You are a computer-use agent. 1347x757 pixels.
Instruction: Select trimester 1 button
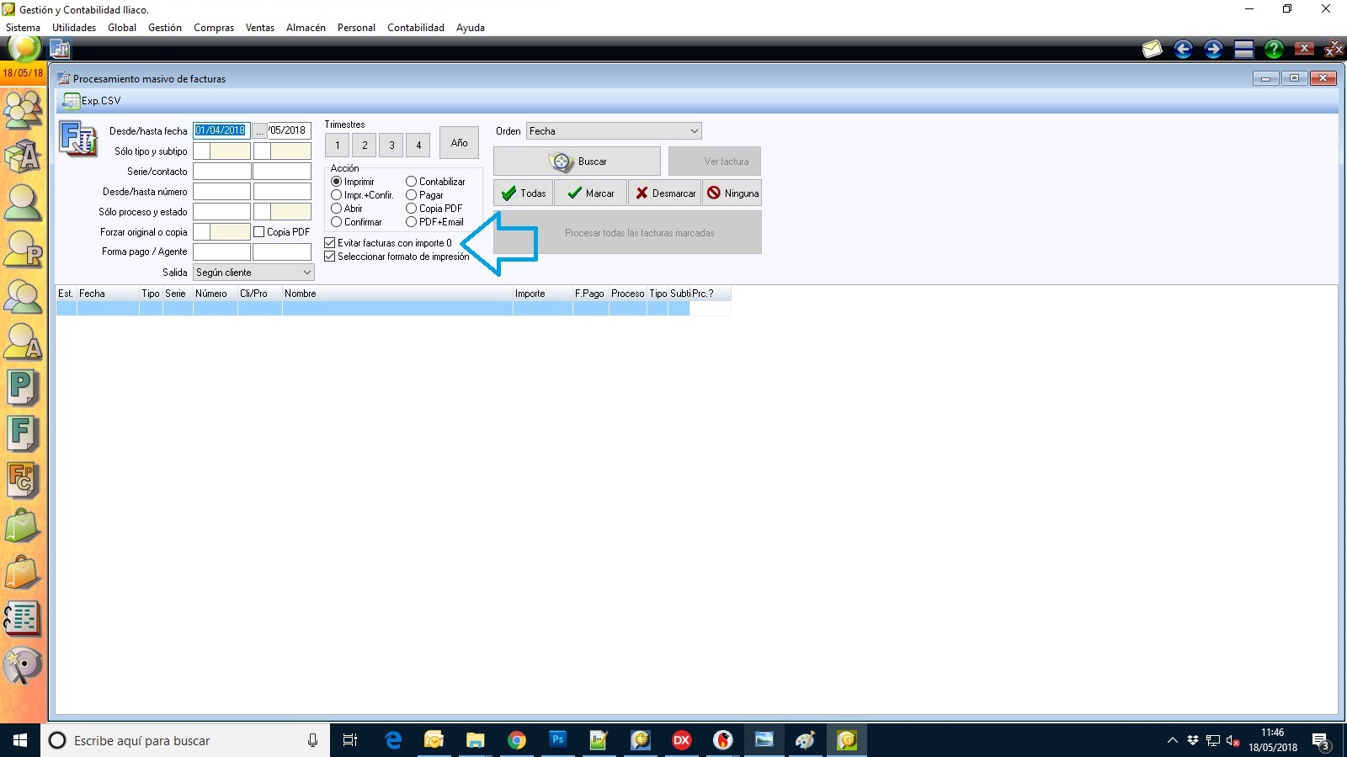pos(338,146)
